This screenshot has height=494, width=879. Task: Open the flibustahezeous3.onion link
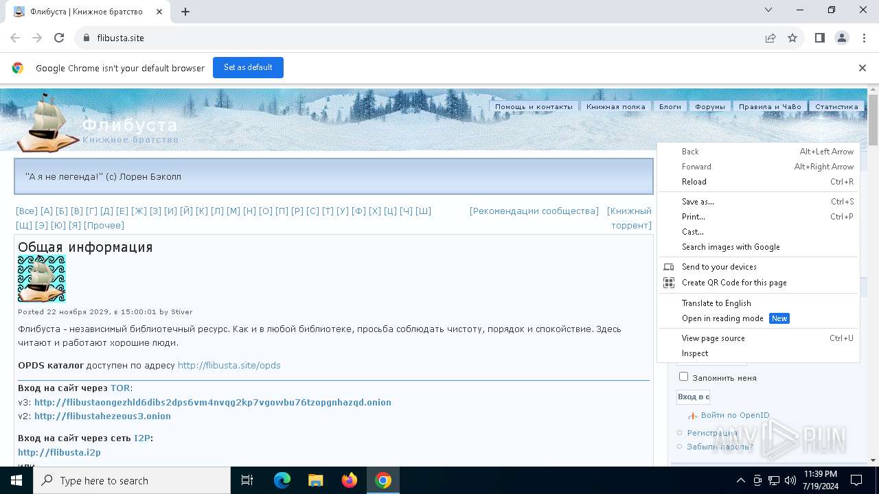coord(102,416)
